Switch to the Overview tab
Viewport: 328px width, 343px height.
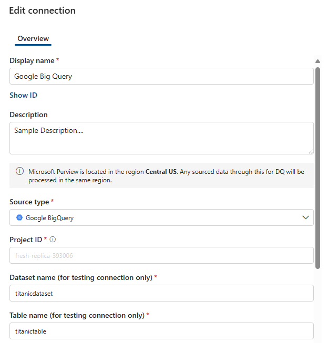(x=33, y=39)
